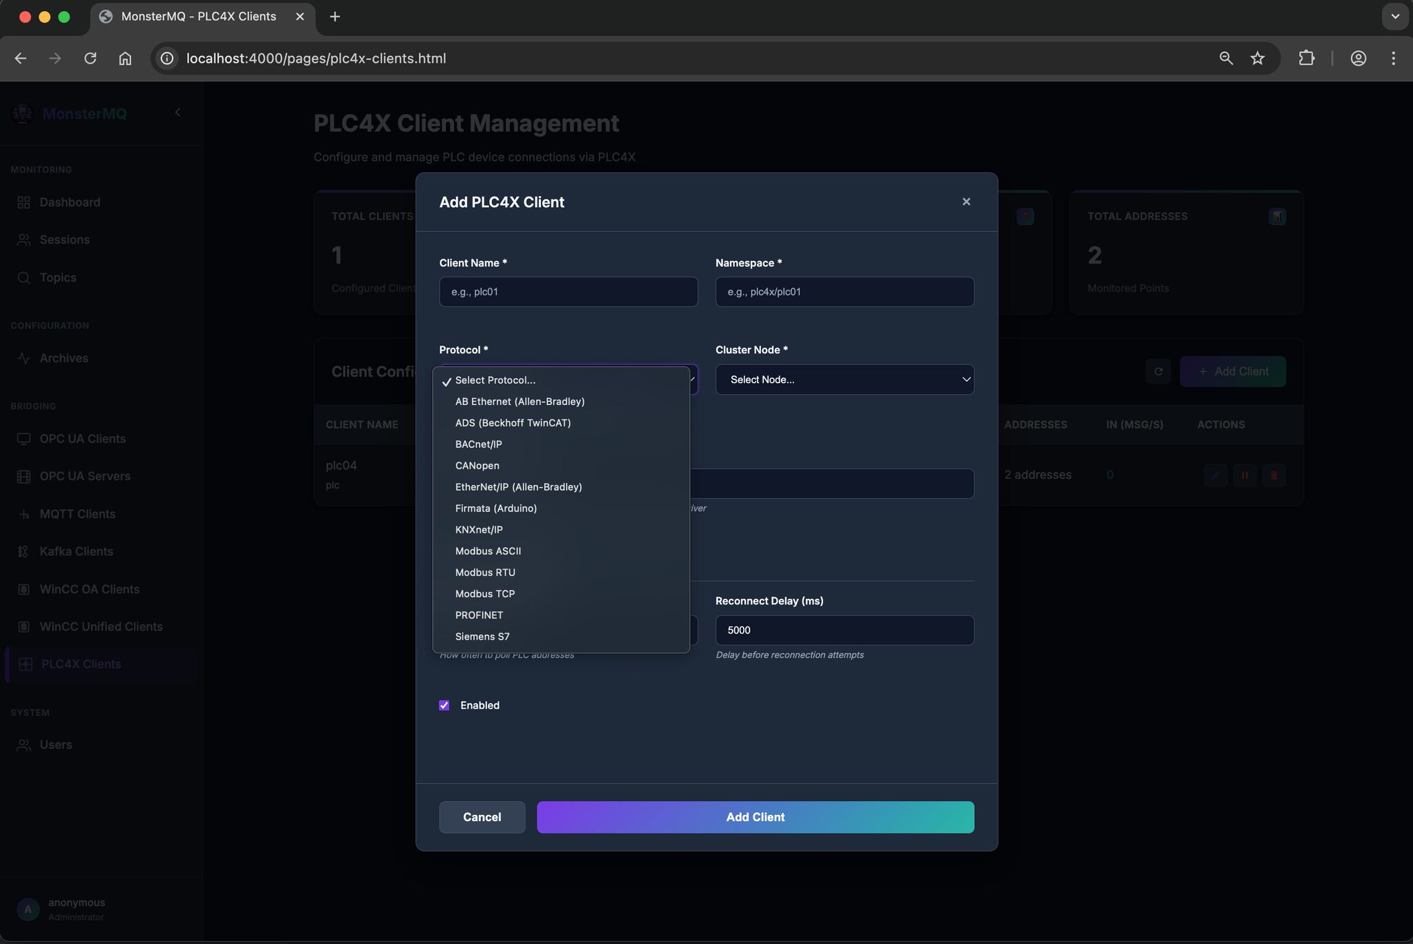Open the Chrome profile icon

click(1358, 59)
